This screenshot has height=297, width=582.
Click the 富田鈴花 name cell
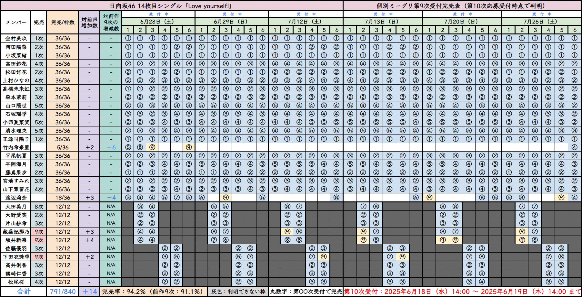tap(16, 64)
